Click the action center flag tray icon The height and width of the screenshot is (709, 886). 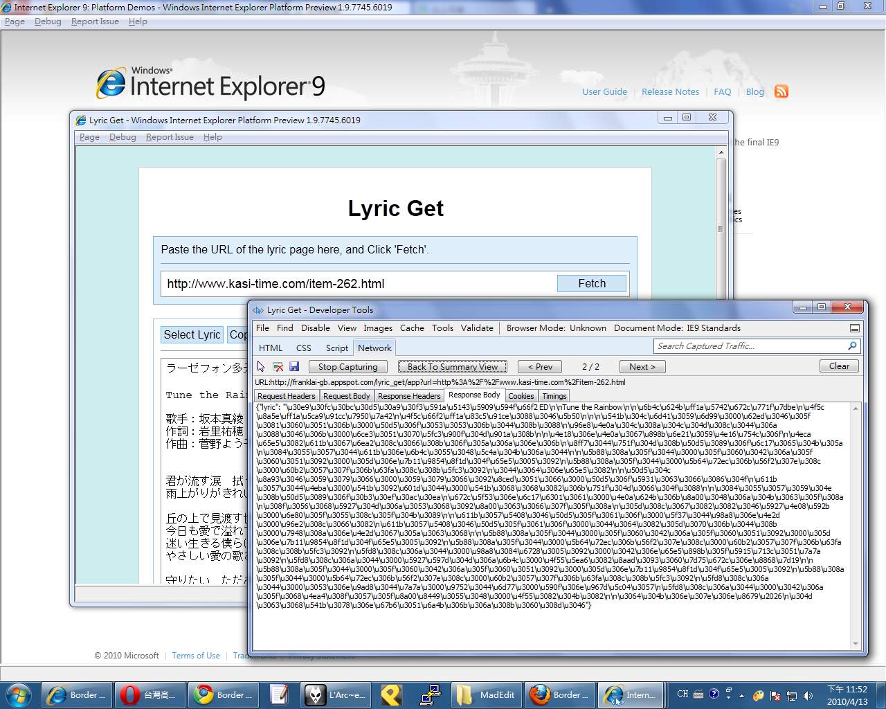click(775, 695)
